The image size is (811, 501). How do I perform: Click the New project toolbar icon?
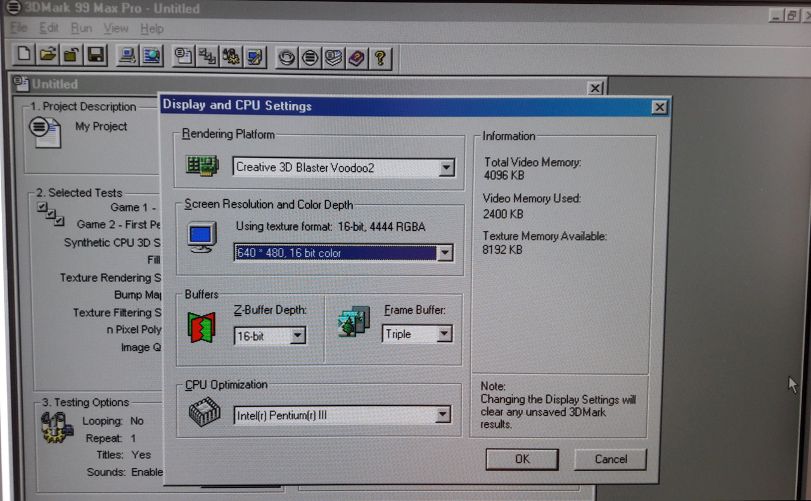[x=24, y=55]
